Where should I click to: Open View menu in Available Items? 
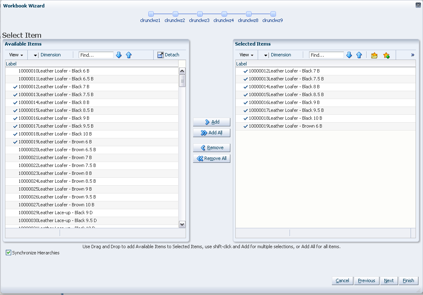16,55
